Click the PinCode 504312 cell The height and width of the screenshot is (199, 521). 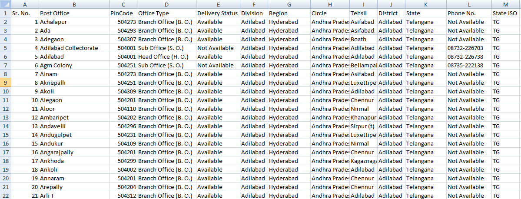pos(123,196)
